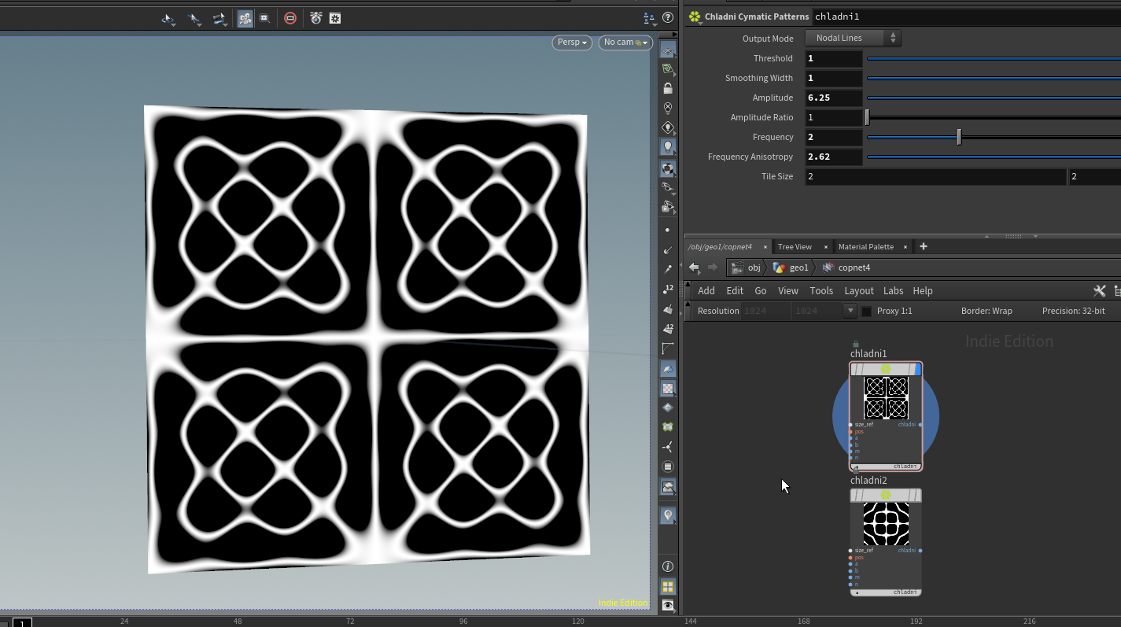Click the wrench icon in the network editor toolbar
The image size is (1121, 627).
tap(1099, 290)
